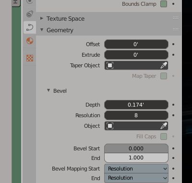Click the Bevel Resolution value field

[136, 115]
